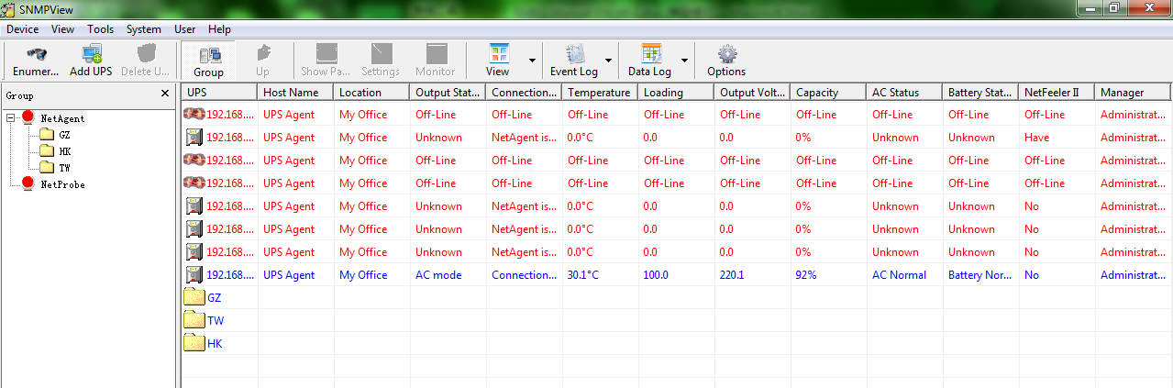Expand the Event Log dropdown arrow
This screenshot has width=1173, height=388.
pyautogui.click(x=608, y=61)
